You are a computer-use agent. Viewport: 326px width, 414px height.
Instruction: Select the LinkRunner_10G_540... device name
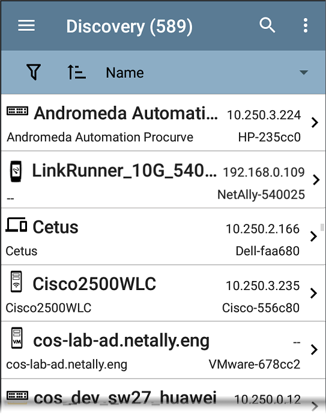pyautogui.click(x=124, y=170)
